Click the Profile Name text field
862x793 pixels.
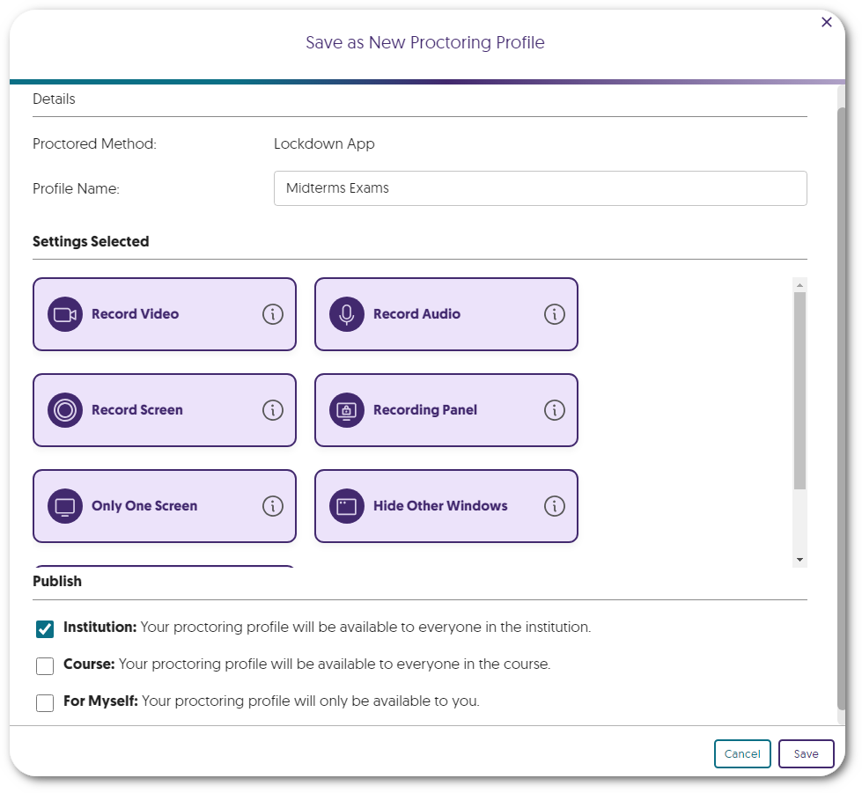tap(540, 188)
